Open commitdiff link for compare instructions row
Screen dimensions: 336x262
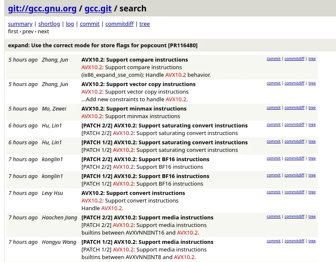pos(294,59)
